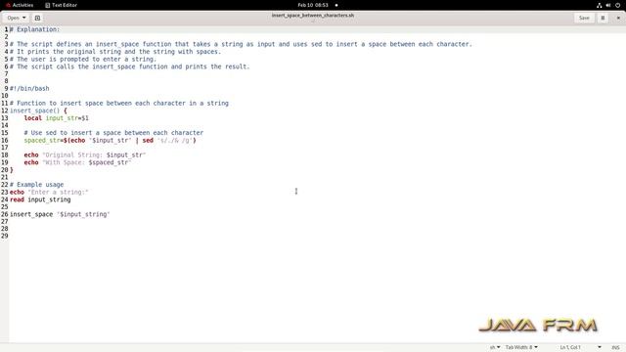The width and height of the screenshot is (626, 352).
Task: Click the comment 'The user is prompted to enter a string'
Action: click(83, 59)
